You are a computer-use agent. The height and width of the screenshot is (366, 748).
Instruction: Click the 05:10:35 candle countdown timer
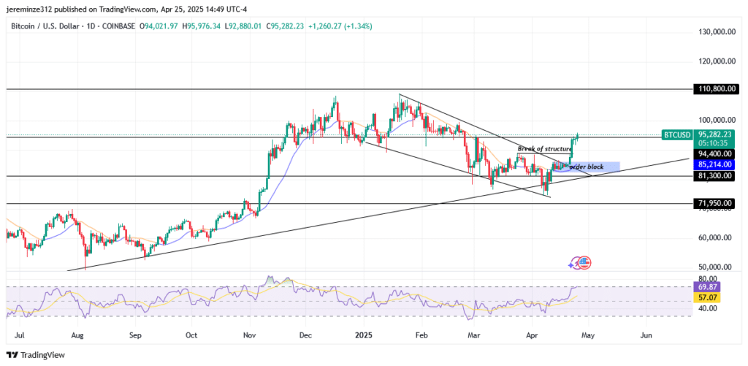714,142
